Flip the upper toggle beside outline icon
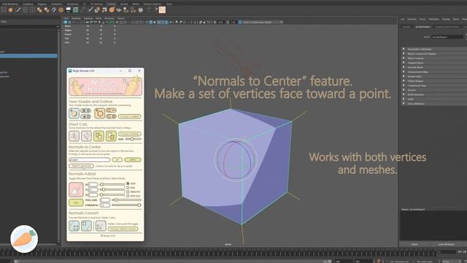Screen dimensions: 467x263 (x=111, y=110)
